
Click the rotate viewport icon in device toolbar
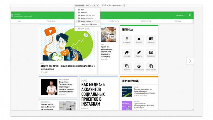(98, 5)
